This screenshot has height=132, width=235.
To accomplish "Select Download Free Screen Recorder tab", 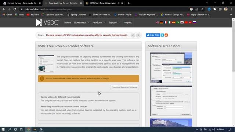I will [63, 3].
